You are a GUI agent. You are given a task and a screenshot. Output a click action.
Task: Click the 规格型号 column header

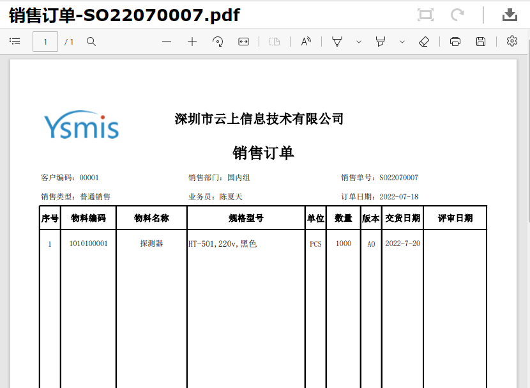246,218
